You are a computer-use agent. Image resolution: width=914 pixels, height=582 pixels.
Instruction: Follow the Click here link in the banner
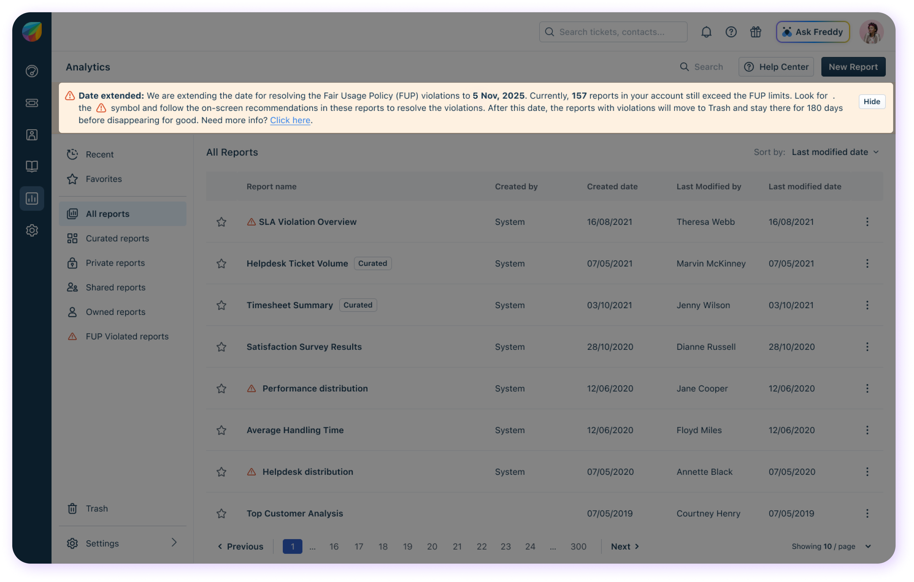pos(290,120)
